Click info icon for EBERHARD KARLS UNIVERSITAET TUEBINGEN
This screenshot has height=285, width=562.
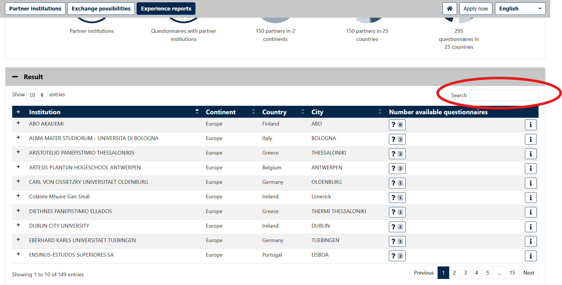[531, 241]
